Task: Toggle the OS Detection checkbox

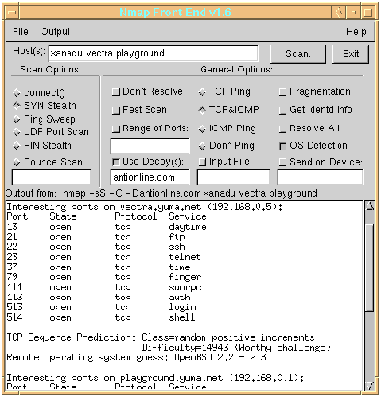Action: (x=283, y=146)
